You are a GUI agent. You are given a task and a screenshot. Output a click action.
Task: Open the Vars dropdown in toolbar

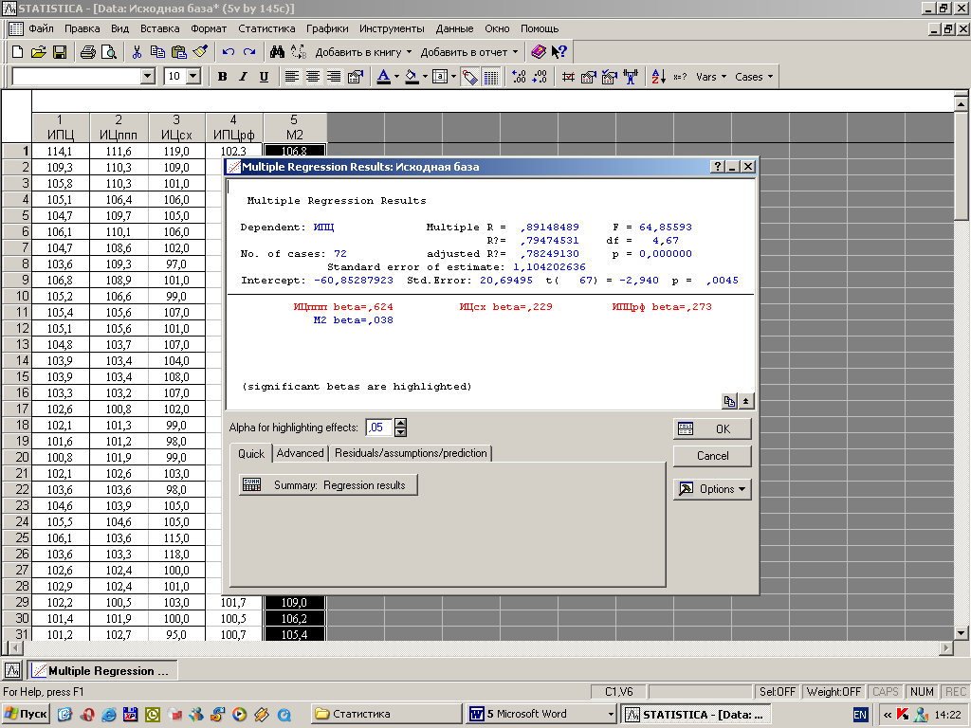[710, 77]
